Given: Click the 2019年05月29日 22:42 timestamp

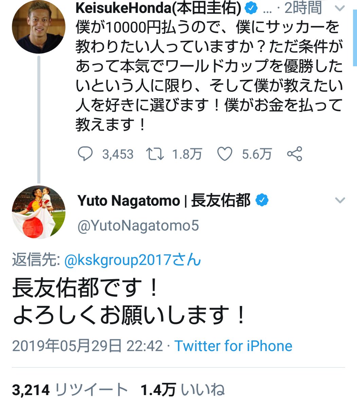Looking at the screenshot, I should (88, 346).
